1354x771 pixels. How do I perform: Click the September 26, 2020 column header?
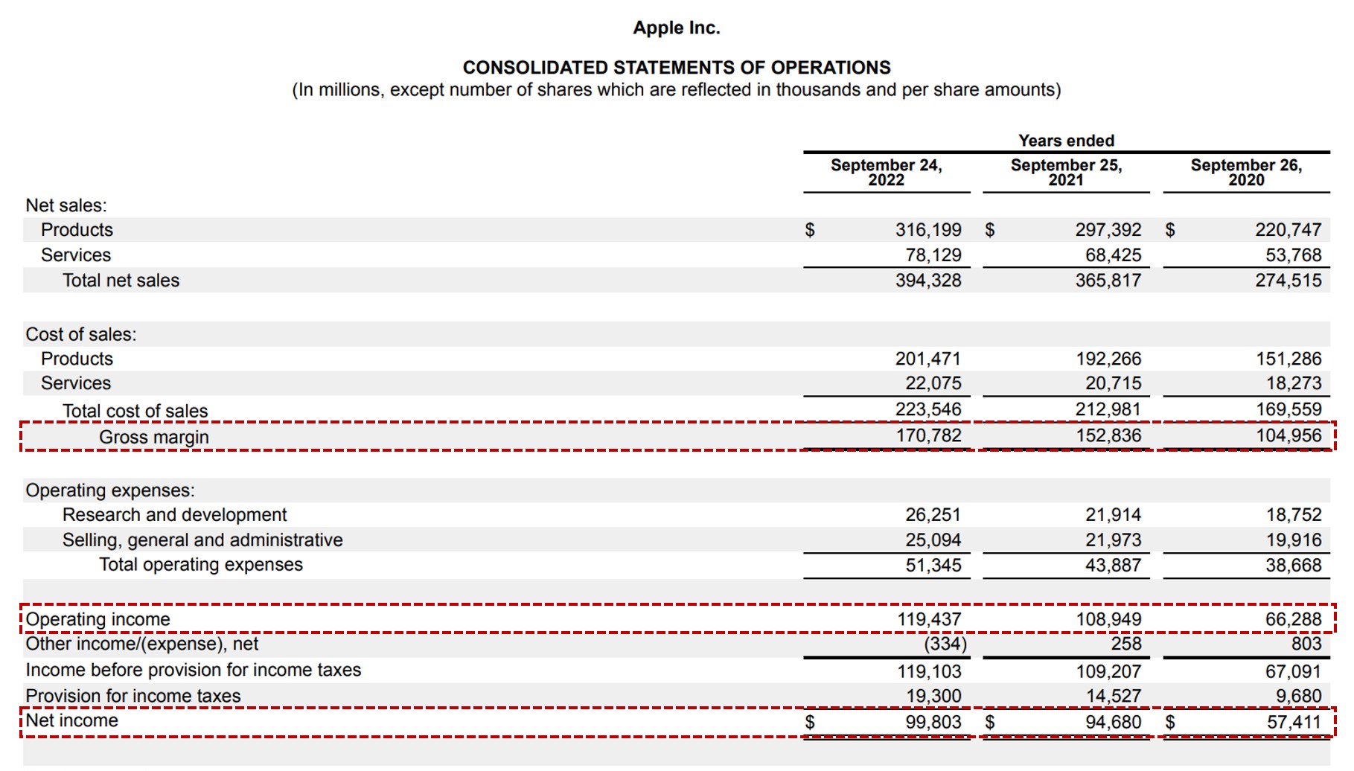1246,173
